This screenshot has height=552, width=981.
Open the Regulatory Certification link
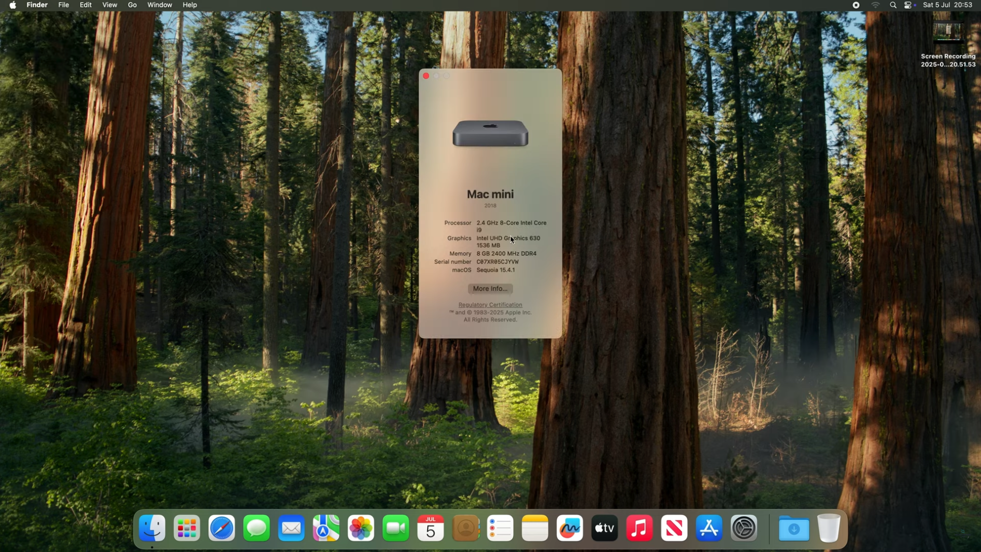point(490,305)
